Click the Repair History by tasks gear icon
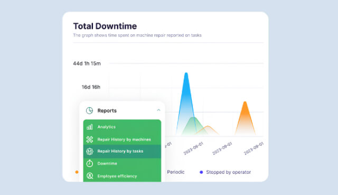The image size is (338, 195). (89, 151)
